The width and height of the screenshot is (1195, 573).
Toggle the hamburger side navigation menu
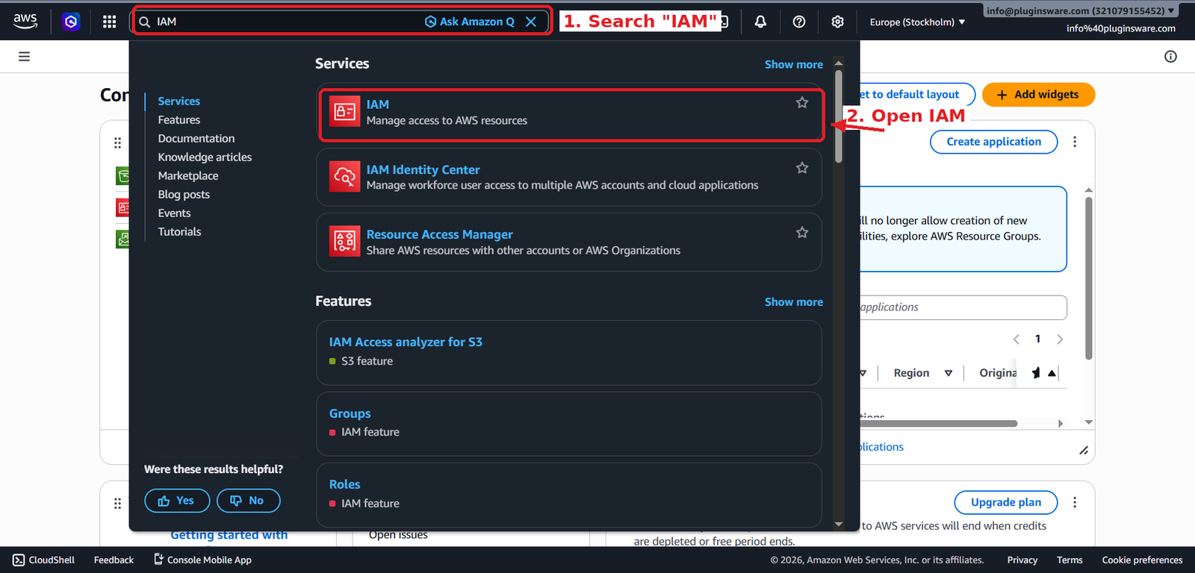24,56
